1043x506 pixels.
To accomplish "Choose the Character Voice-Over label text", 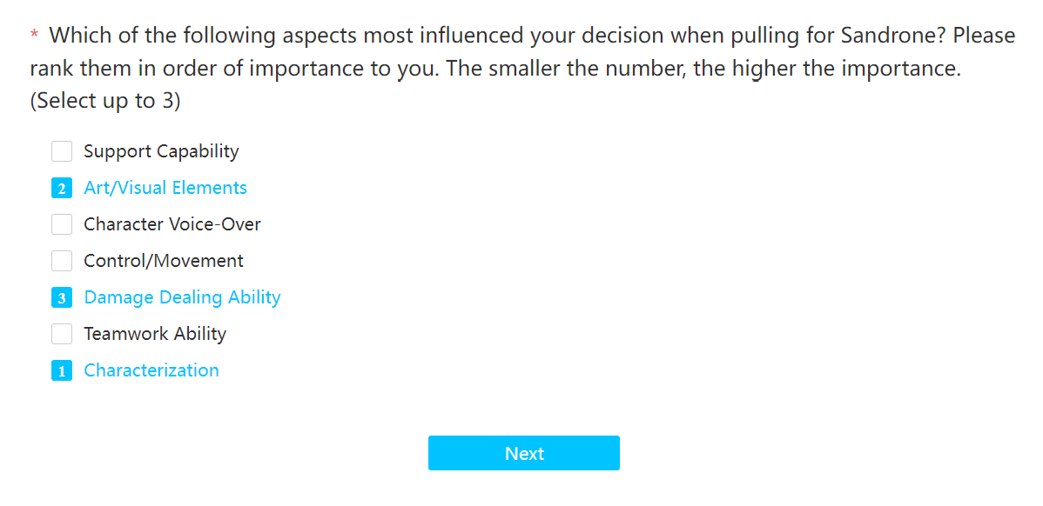I will (x=172, y=224).
